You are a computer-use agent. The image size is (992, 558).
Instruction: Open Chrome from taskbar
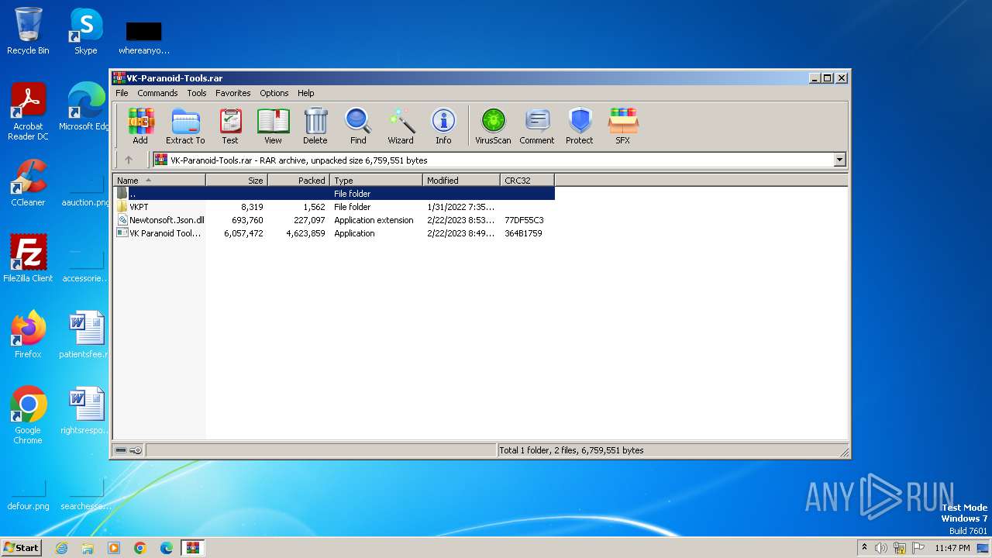click(140, 548)
